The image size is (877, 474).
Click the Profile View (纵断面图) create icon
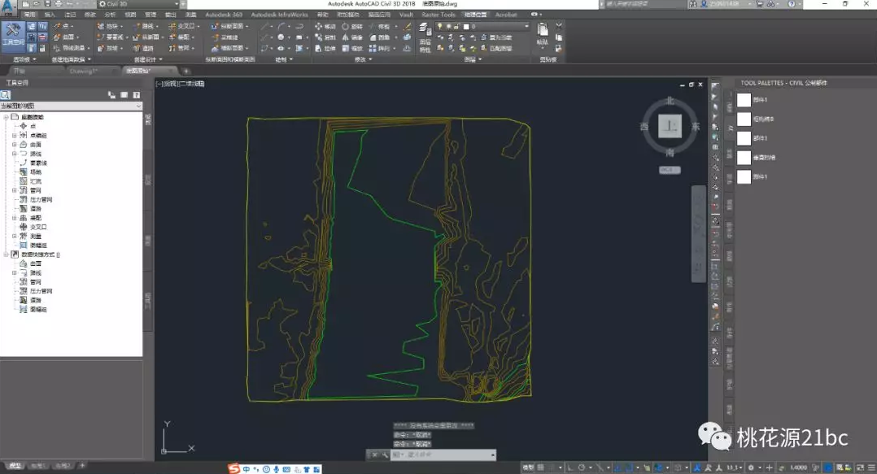(214, 26)
